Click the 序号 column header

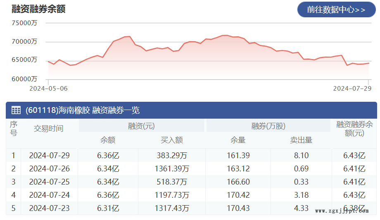(14, 129)
